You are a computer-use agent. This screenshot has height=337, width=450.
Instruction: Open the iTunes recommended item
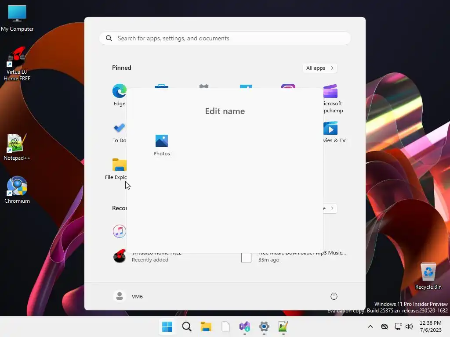tap(120, 231)
